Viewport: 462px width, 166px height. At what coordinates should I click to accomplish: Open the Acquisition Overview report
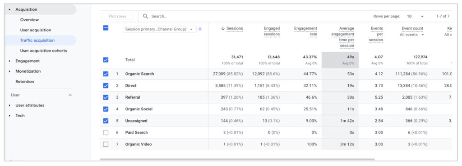29,20
